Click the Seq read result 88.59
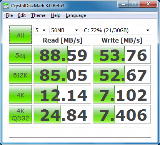 tap(62, 54)
